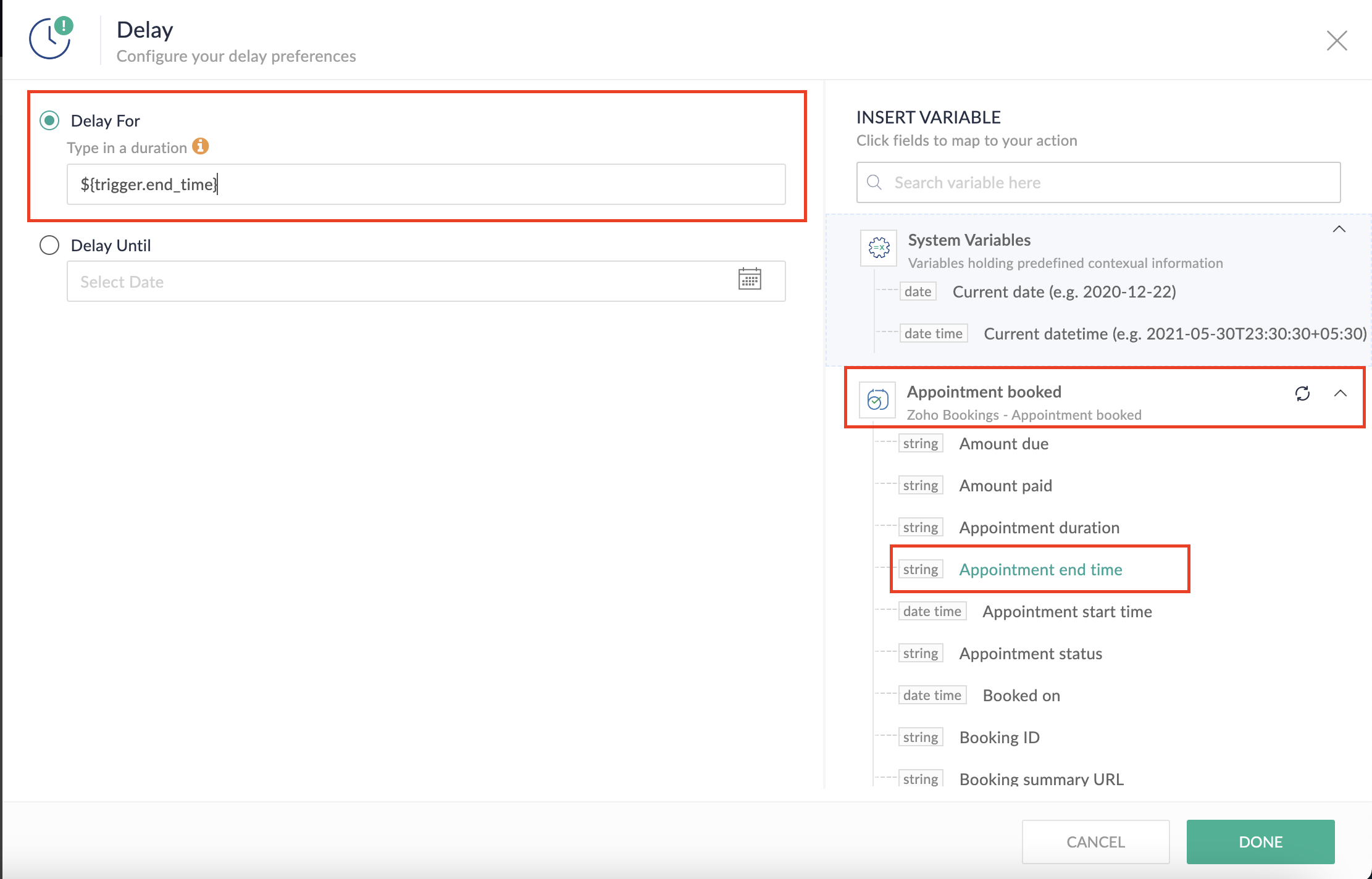Click the Zoho Bookings appointment icon

[877, 399]
